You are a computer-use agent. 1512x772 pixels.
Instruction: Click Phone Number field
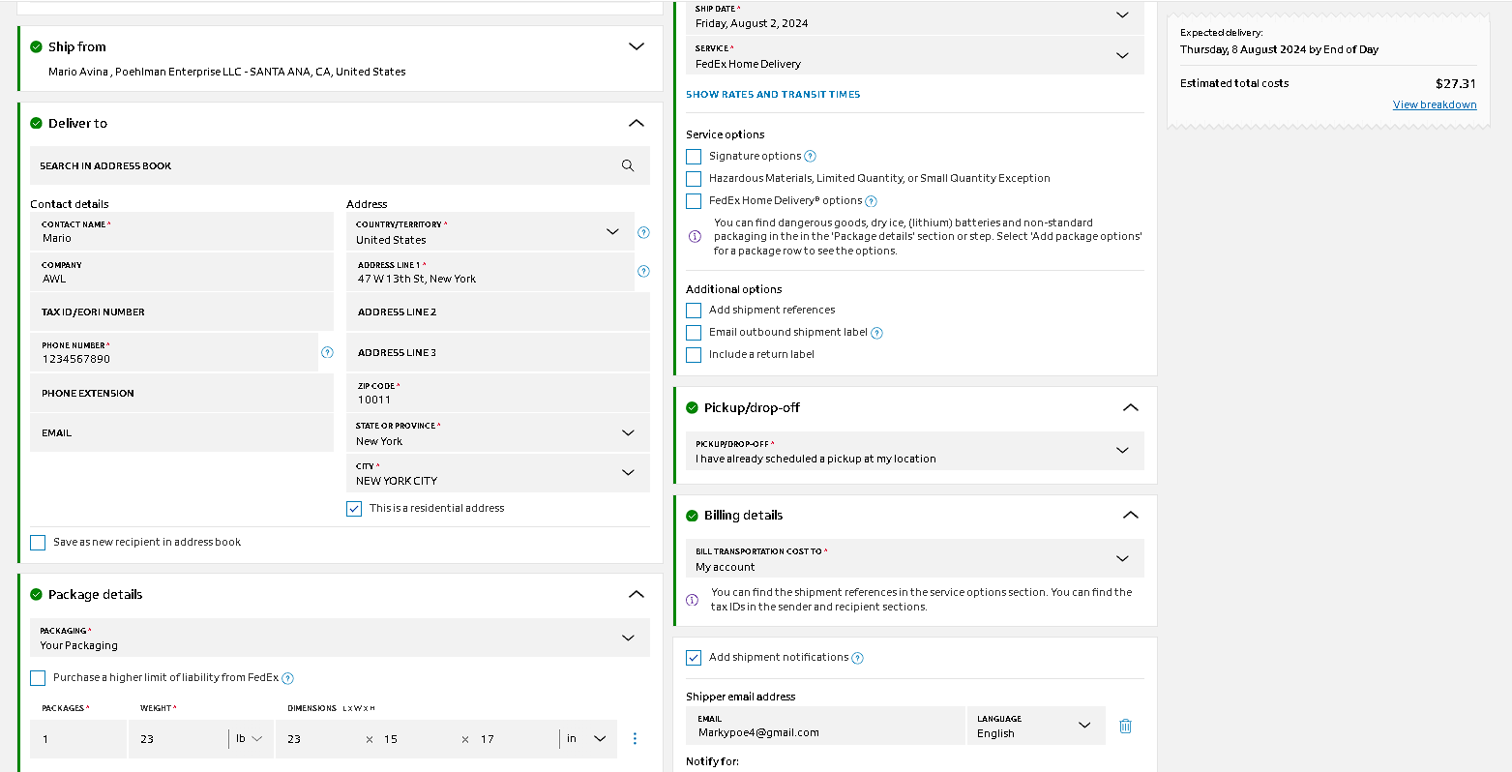[174, 352]
